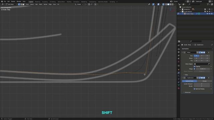Open the Render properties tab icon

click(x=179, y=49)
